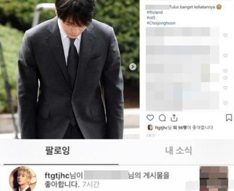View likes list next to ftgtjhc avatar

[x=184, y=128]
